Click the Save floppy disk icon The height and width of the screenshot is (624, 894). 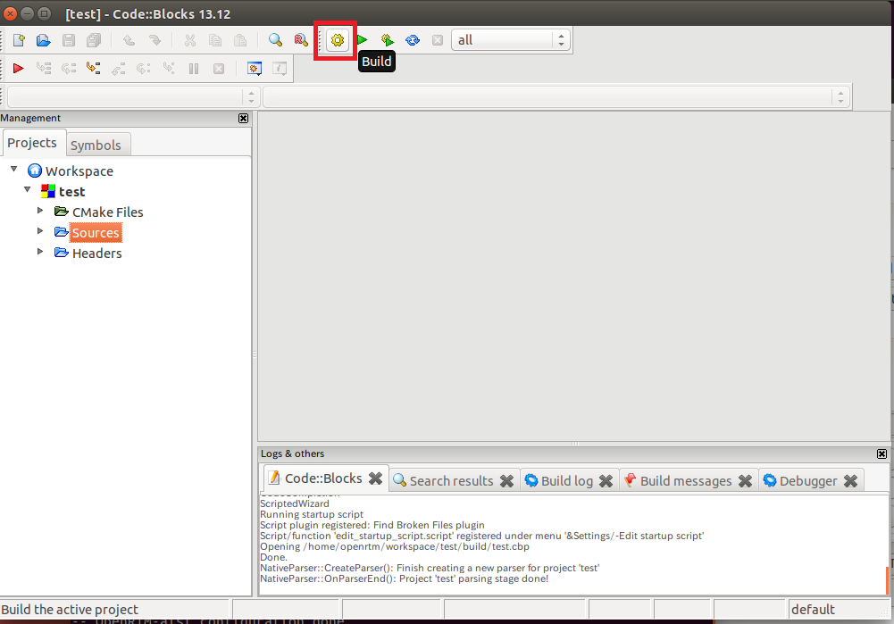[x=69, y=40]
